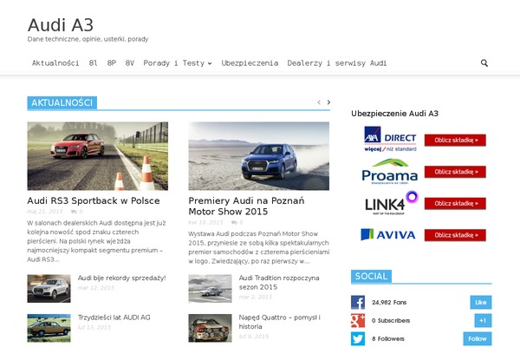Open the Ubezpieczenia menu item
520x347 pixels.
coord(250,63)
